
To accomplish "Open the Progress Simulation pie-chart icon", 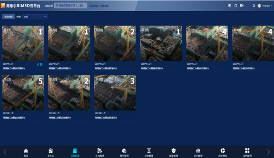I will pyautogui.click(x=223, y=151).
